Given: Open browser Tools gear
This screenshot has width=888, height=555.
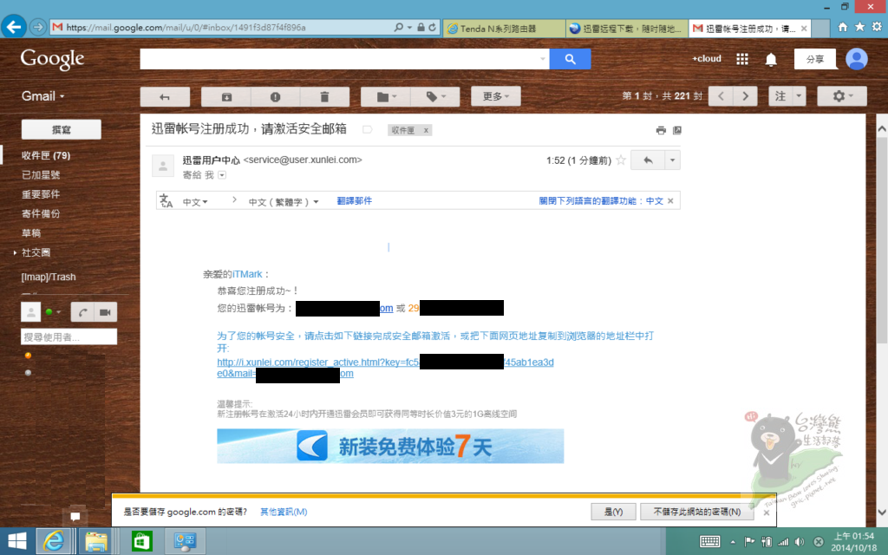Looking at the screenshot, I should (877, 27).
